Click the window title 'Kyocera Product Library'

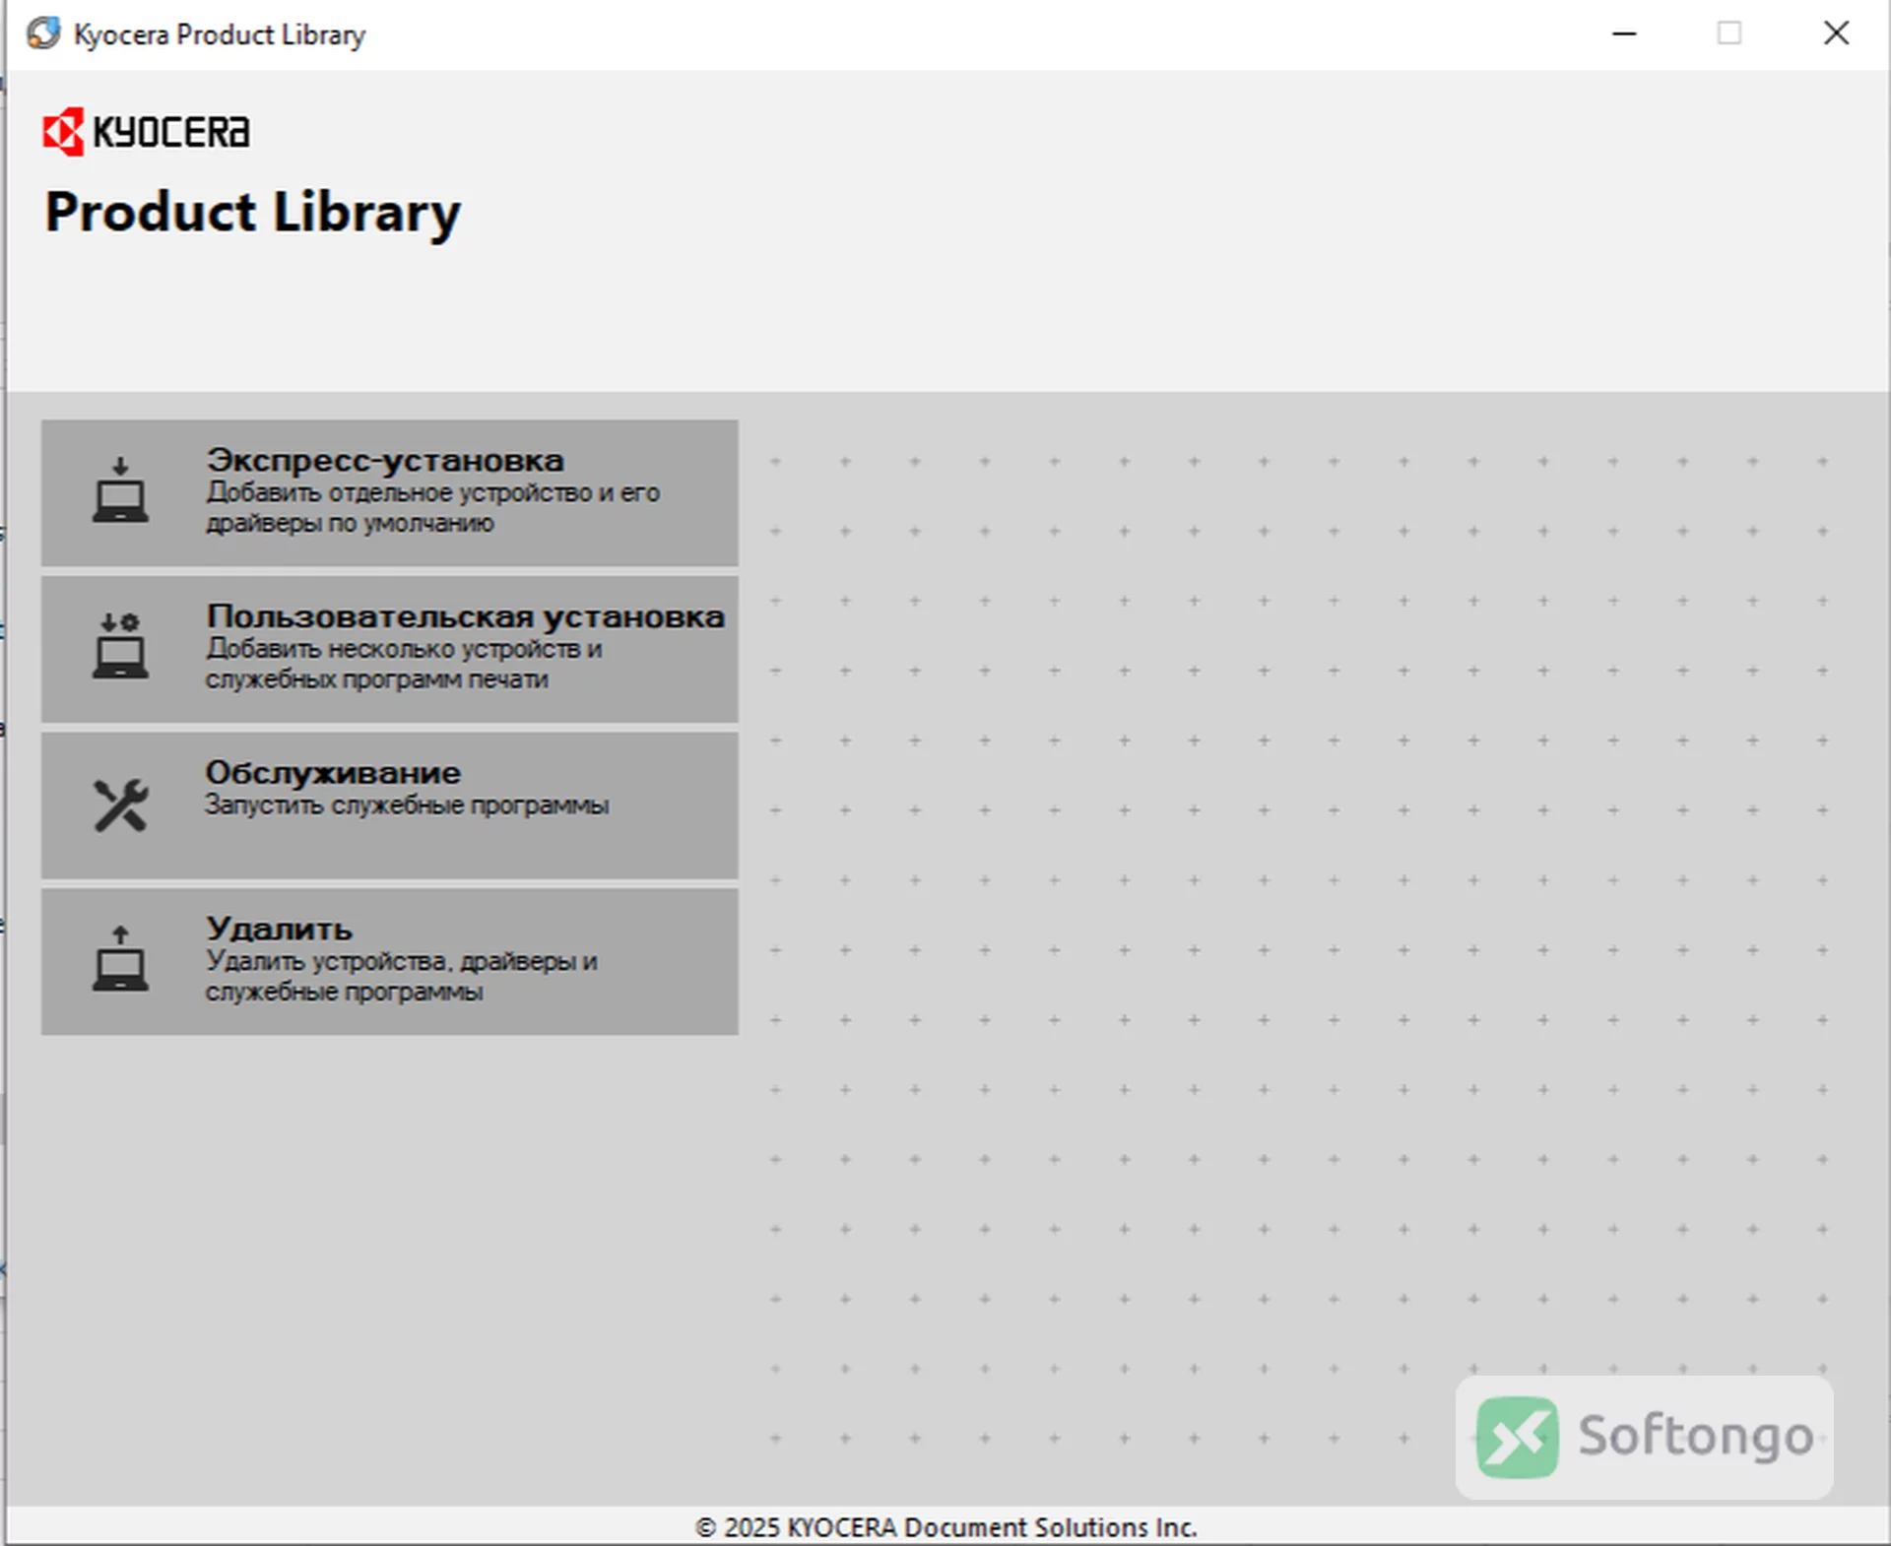220,34
